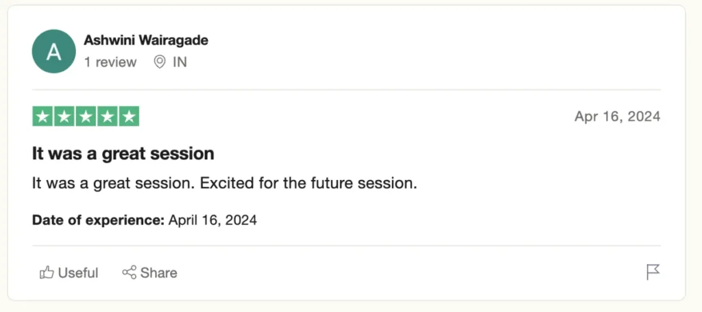Click the fourth green rating star
Viewport: 702px width, 312px height.
click(x=107, y=117)
